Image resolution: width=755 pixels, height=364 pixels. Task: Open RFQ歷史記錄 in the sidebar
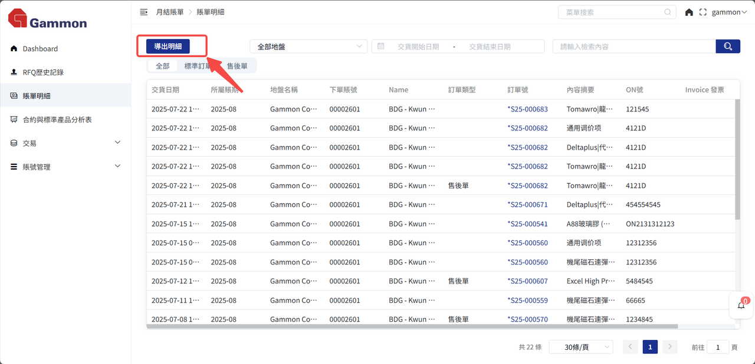coord(43,72)
